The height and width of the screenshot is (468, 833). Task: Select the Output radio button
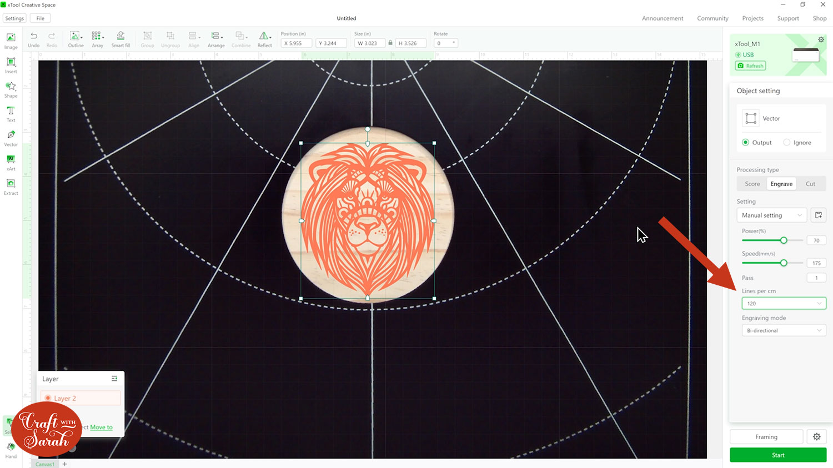(x=746, y=143)
